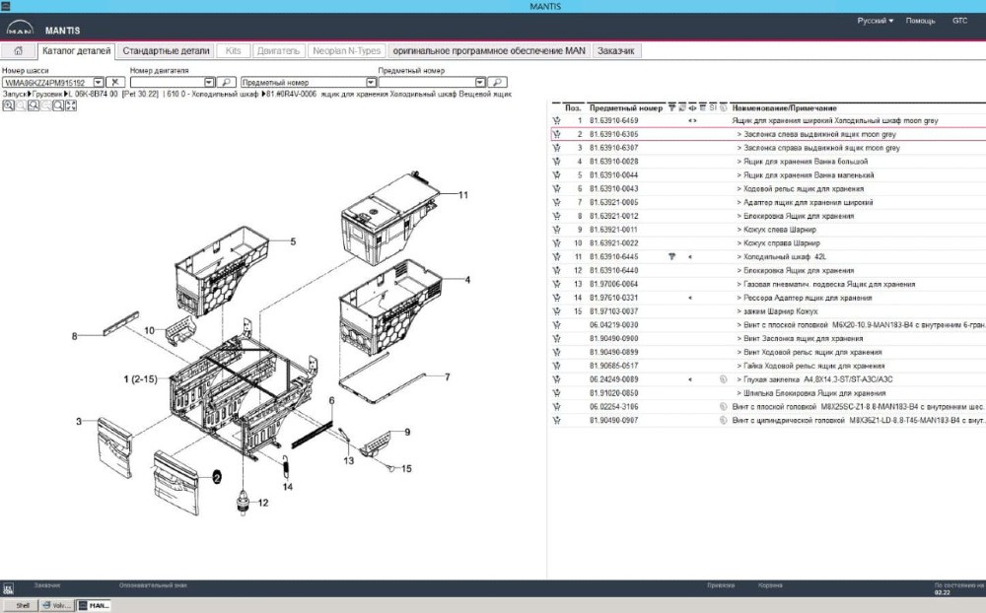Expand the chassis number dropdown
This screenshot has width=986, height=613.
point(99,83)
